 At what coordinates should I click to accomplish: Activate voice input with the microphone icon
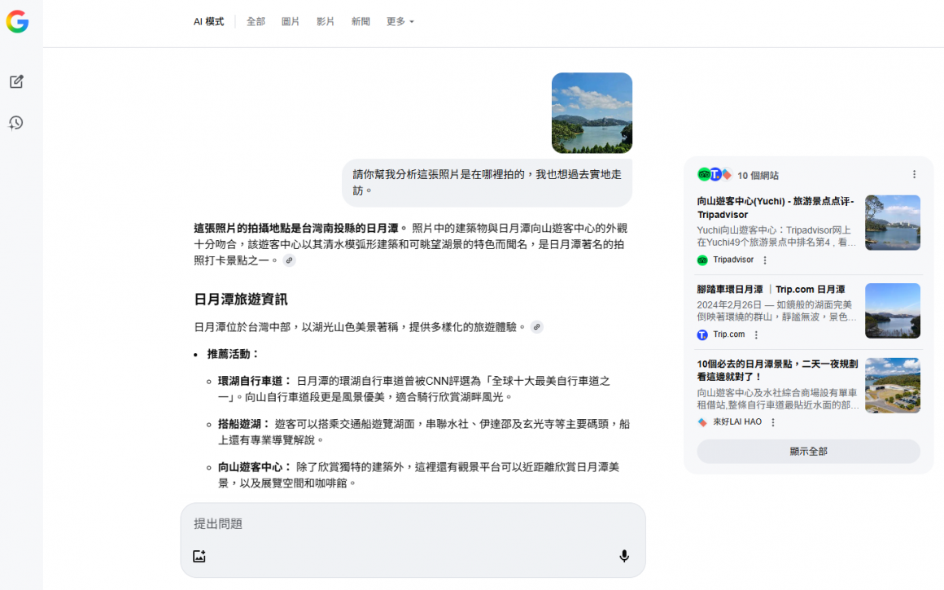point(624,556)
